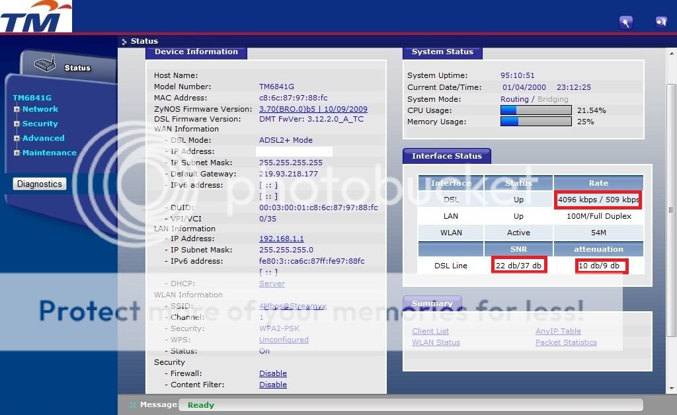This screenshot has width=677, height=415.
Task: Click the logout door icon
Action: 660,22
